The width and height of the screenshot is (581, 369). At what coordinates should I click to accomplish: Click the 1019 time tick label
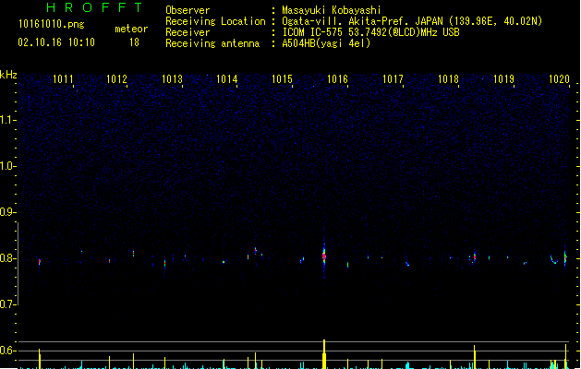tap(504, 79)
